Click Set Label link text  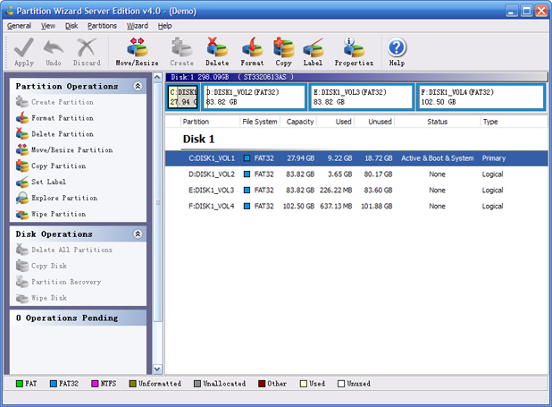[x=48, y=182]
